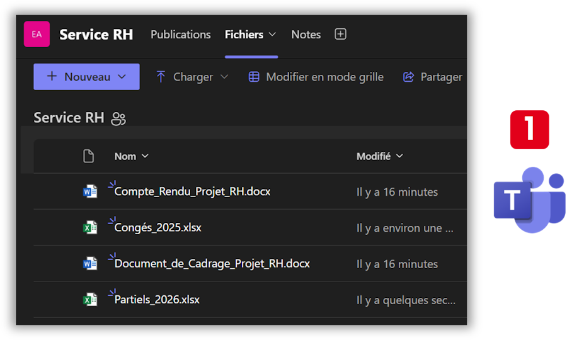Open the Charger dropdown chevron
Screen dimensions: 567x340
224,77
